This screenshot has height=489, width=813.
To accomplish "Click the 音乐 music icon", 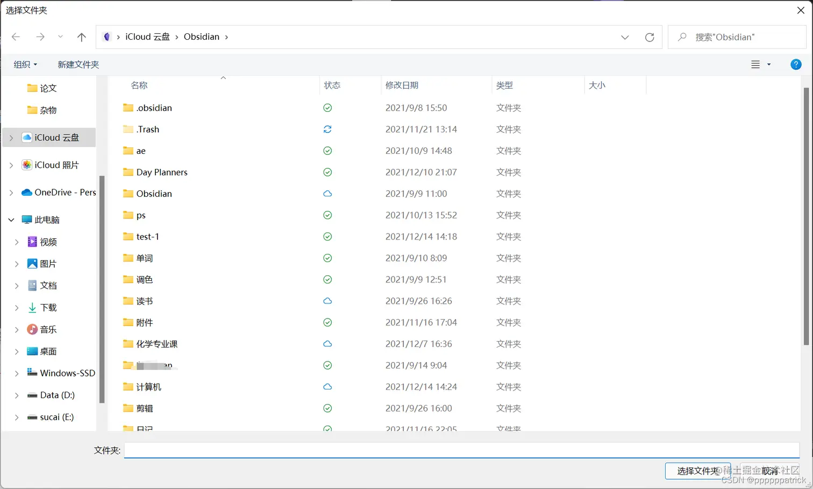I will tap(32, 329).
